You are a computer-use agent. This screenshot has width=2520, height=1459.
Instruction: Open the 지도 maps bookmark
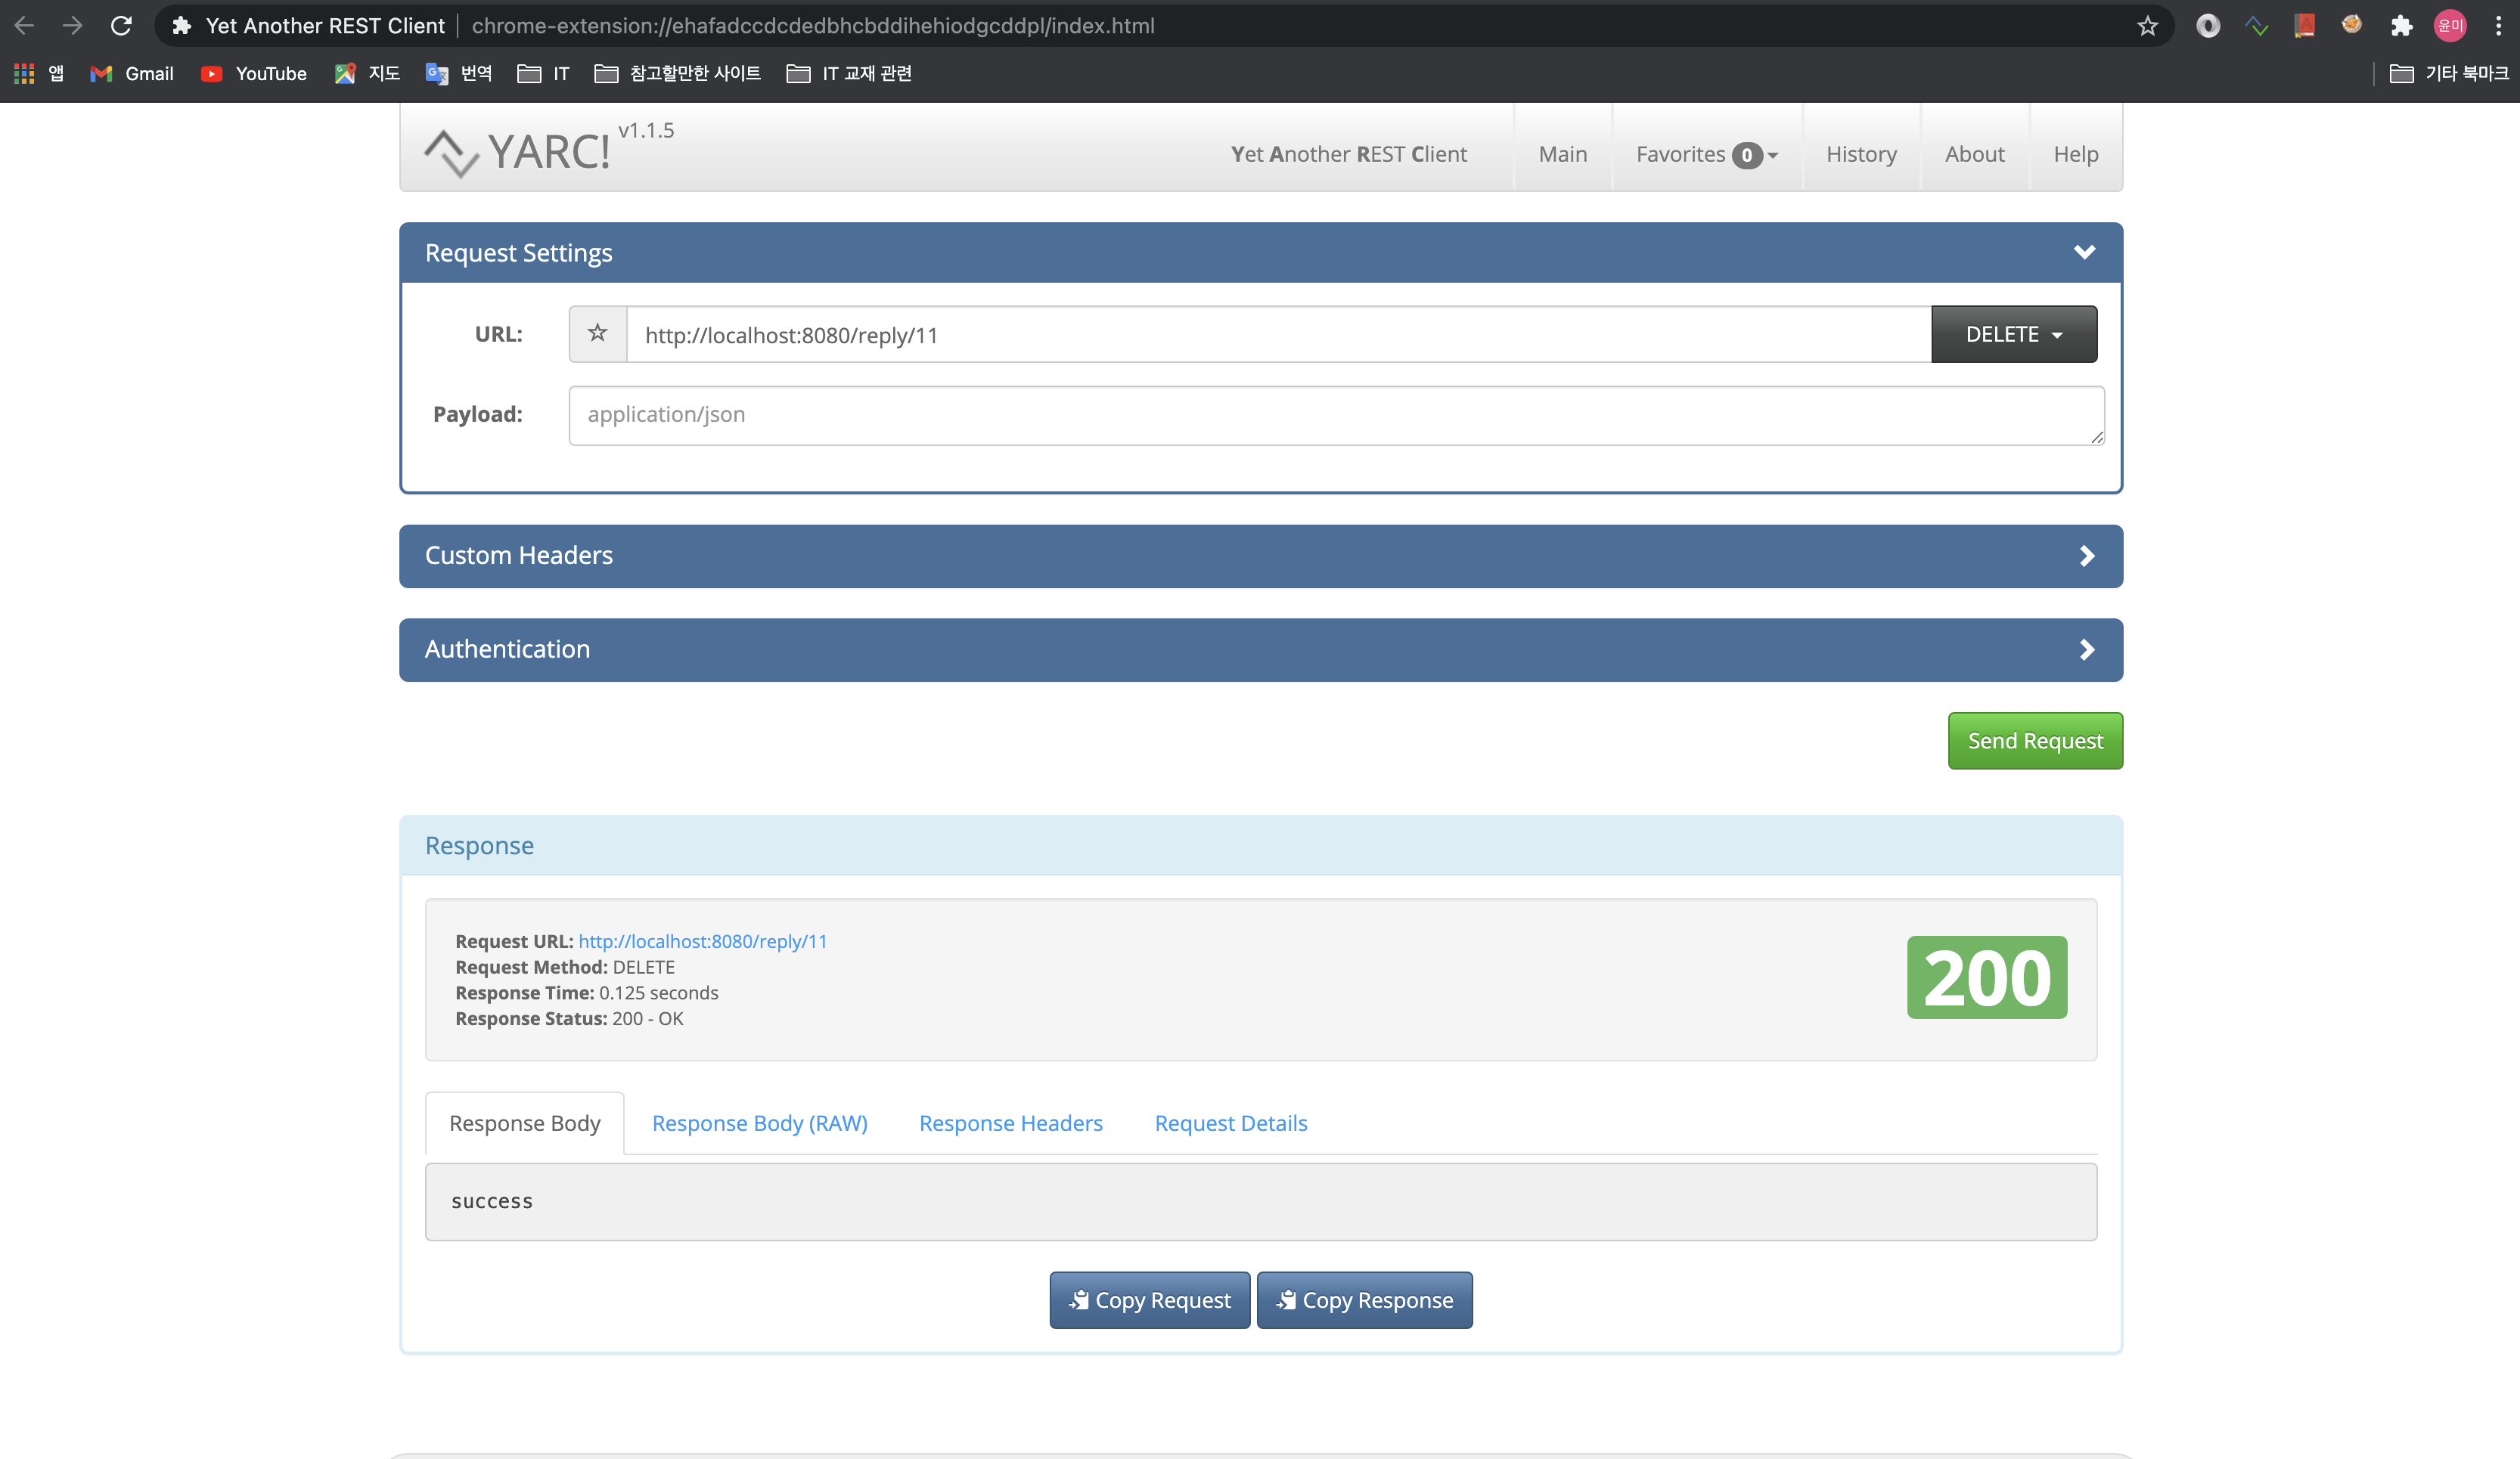(x=367, y=73)
